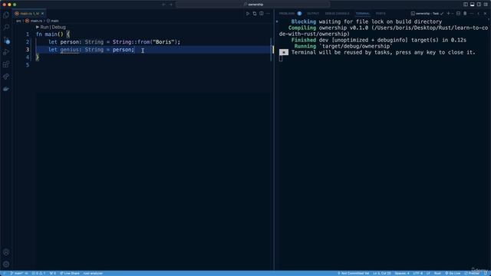Click the main.rs breadcrumb item
The height and width of the screenshot is (276, 491).
point(34,21)
